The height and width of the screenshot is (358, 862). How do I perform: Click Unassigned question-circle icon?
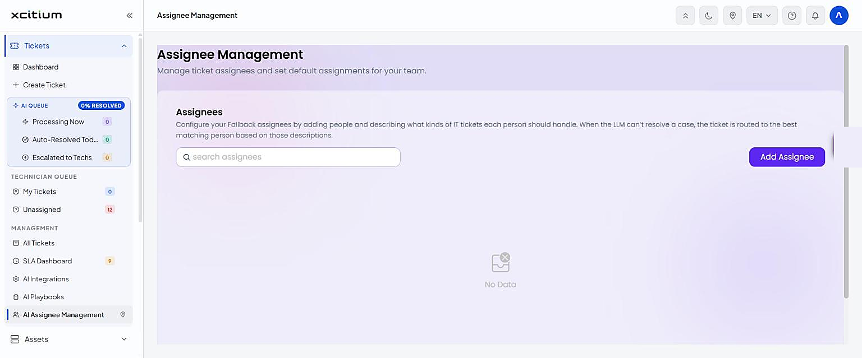pos(16,210)
